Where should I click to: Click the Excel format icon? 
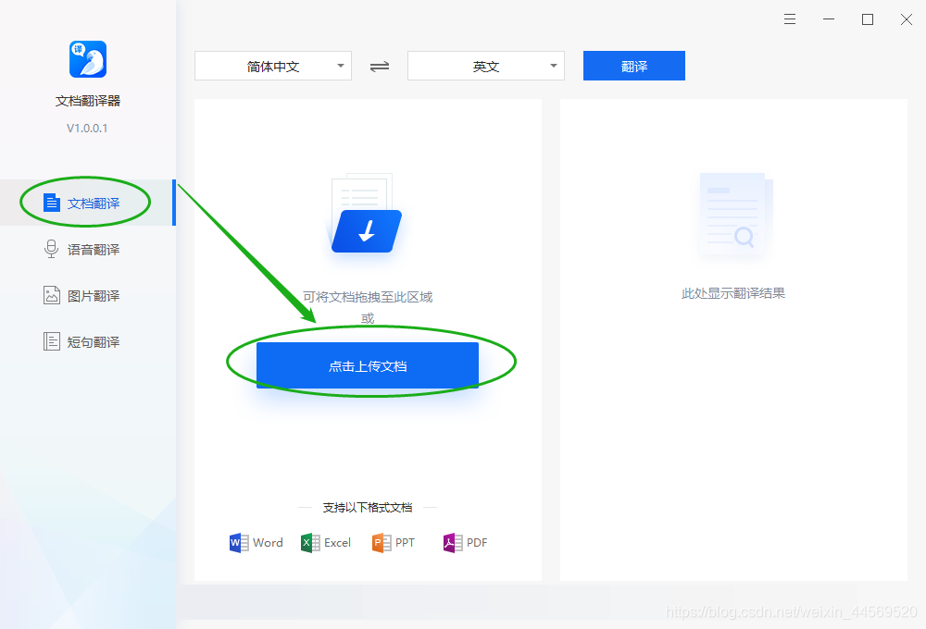[x=310, y=542]
